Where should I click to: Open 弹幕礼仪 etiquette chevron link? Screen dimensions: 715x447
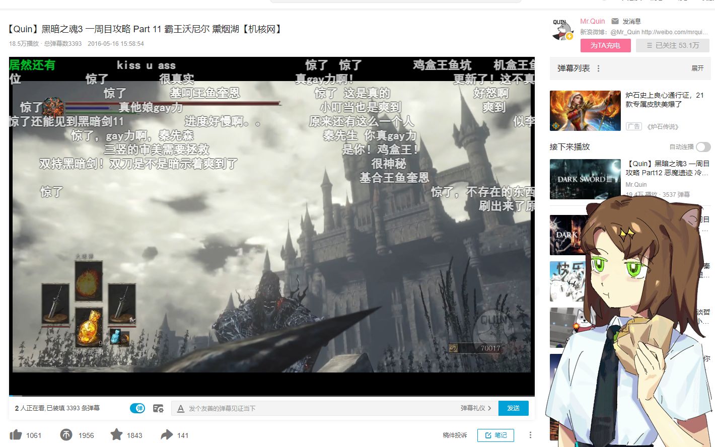point(475,408)
